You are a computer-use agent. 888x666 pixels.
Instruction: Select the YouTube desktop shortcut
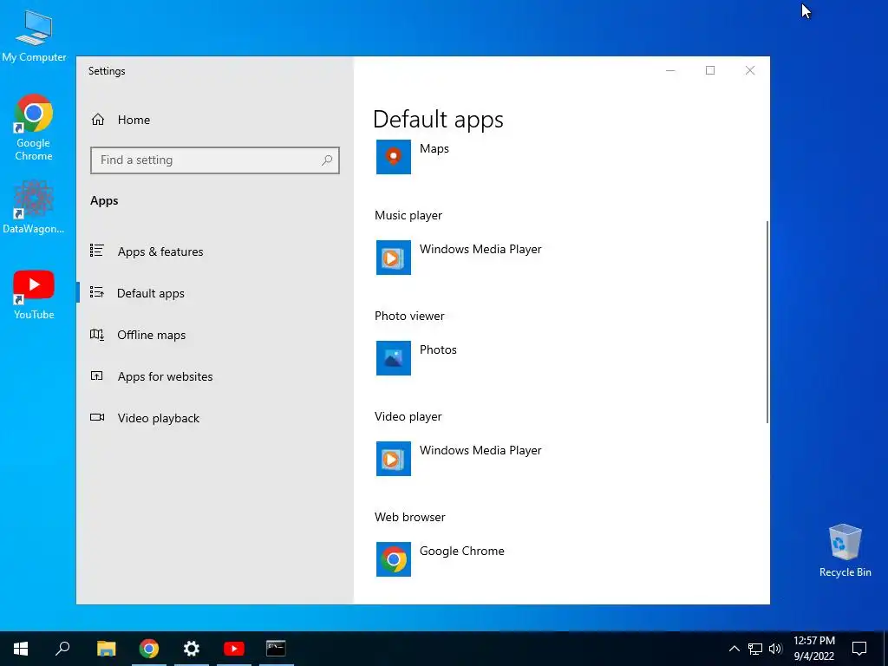[x=34, y=295]
